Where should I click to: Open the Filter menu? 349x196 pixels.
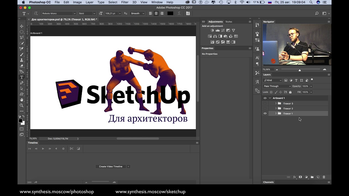point(125,2)
